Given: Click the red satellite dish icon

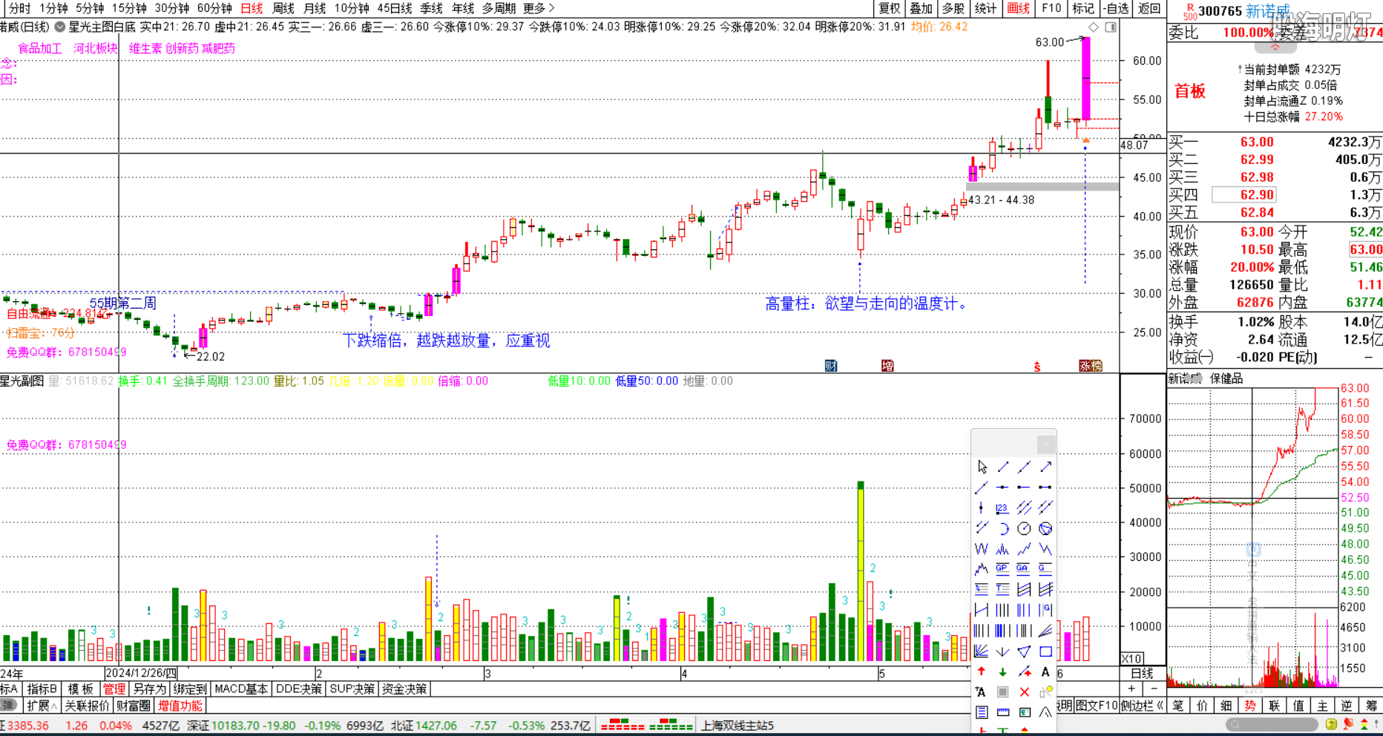Looking at the screenshot, I should coord(1349,724).
